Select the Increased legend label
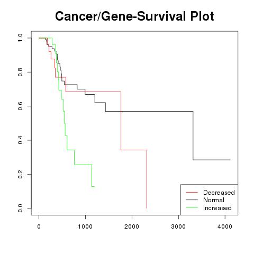The height and width of the screenshot is (254, 254). point(217,208)
